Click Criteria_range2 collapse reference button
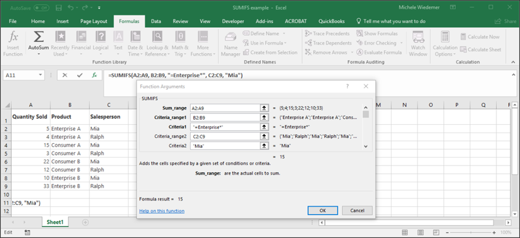The width and height of the screenshot is (520, 238). [264, 136]
